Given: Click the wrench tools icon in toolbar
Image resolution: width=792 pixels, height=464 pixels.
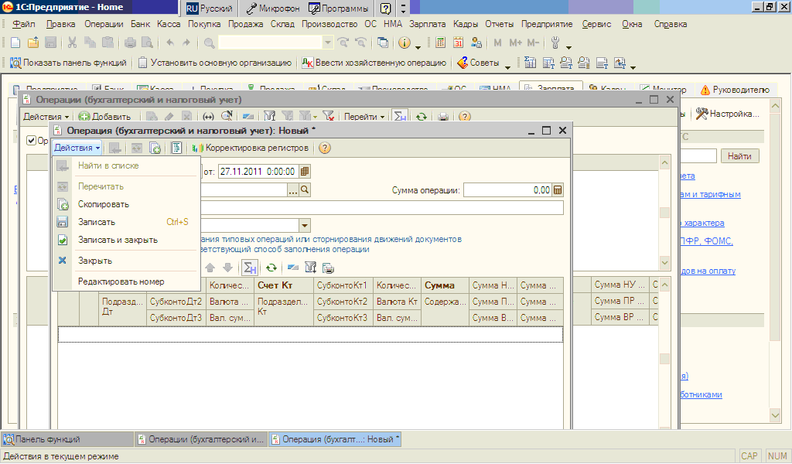Looking at the screenshot, I should tap(555, 43).
